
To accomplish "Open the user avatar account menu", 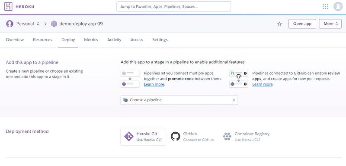I will [x=338, y=6].
